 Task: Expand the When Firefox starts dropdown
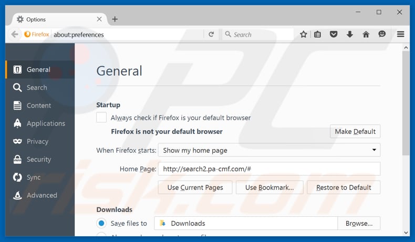click(x=269, y=150)
